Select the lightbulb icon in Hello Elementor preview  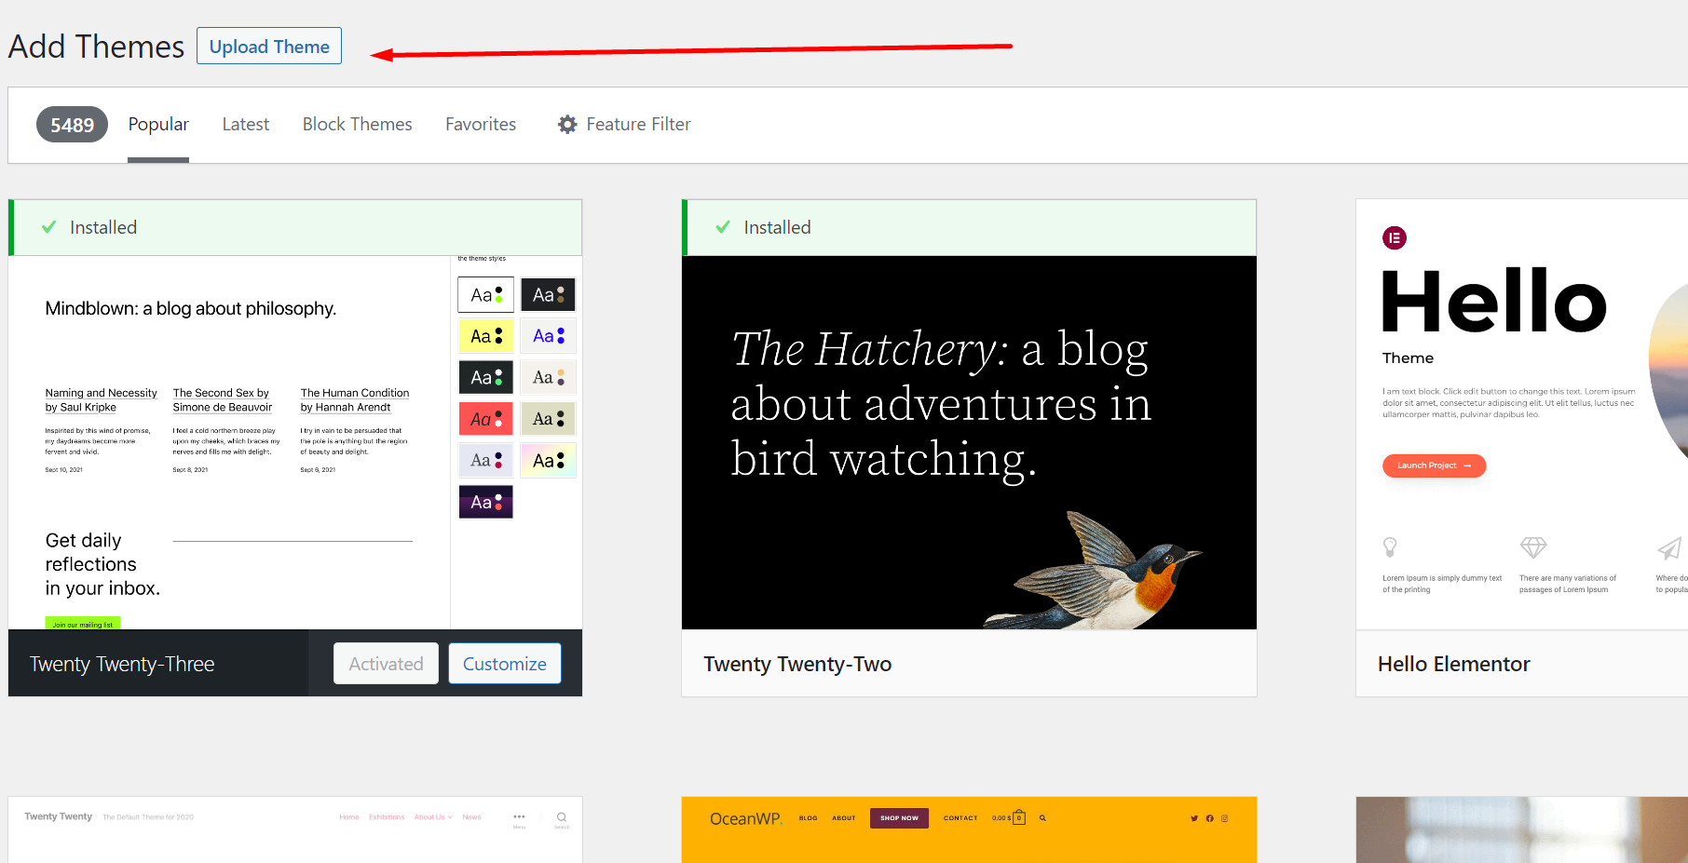click(1392, 547)
